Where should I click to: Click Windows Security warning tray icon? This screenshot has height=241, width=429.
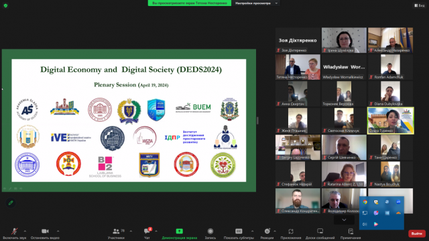pyautogui.click(x=376, y=202)
